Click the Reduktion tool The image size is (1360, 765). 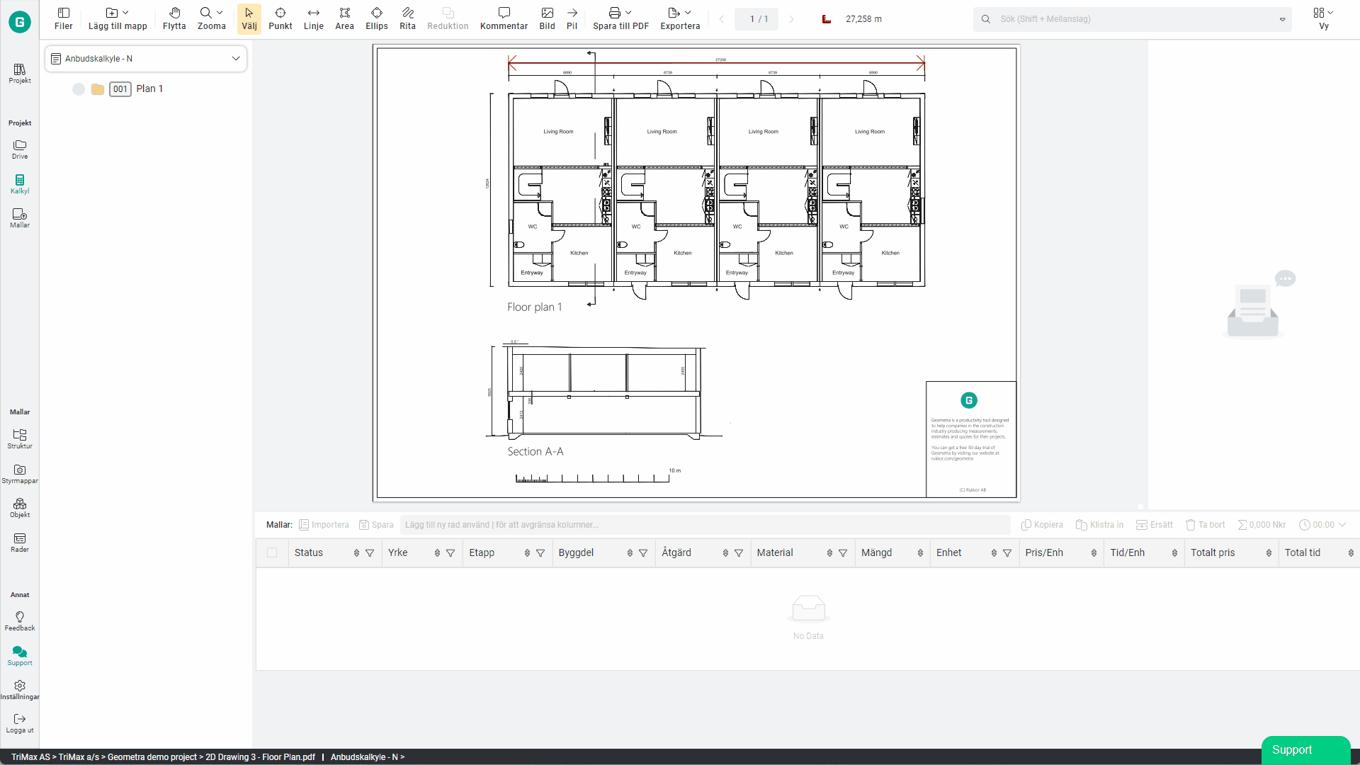pyautogui.click(x=448, y=19)
